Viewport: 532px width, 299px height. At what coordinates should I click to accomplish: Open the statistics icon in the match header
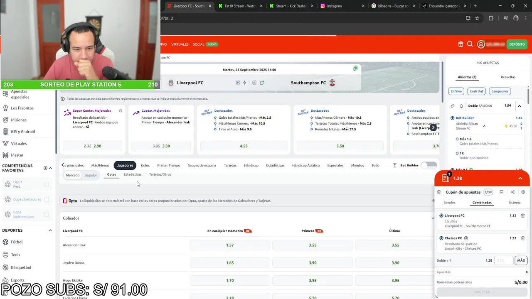(x=254, y=83)
